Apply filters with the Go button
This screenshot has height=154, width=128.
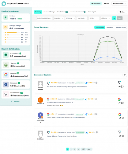pos(114,18)
